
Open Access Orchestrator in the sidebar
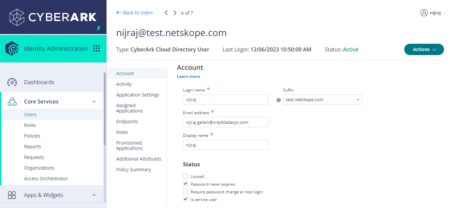click(46, 179)
